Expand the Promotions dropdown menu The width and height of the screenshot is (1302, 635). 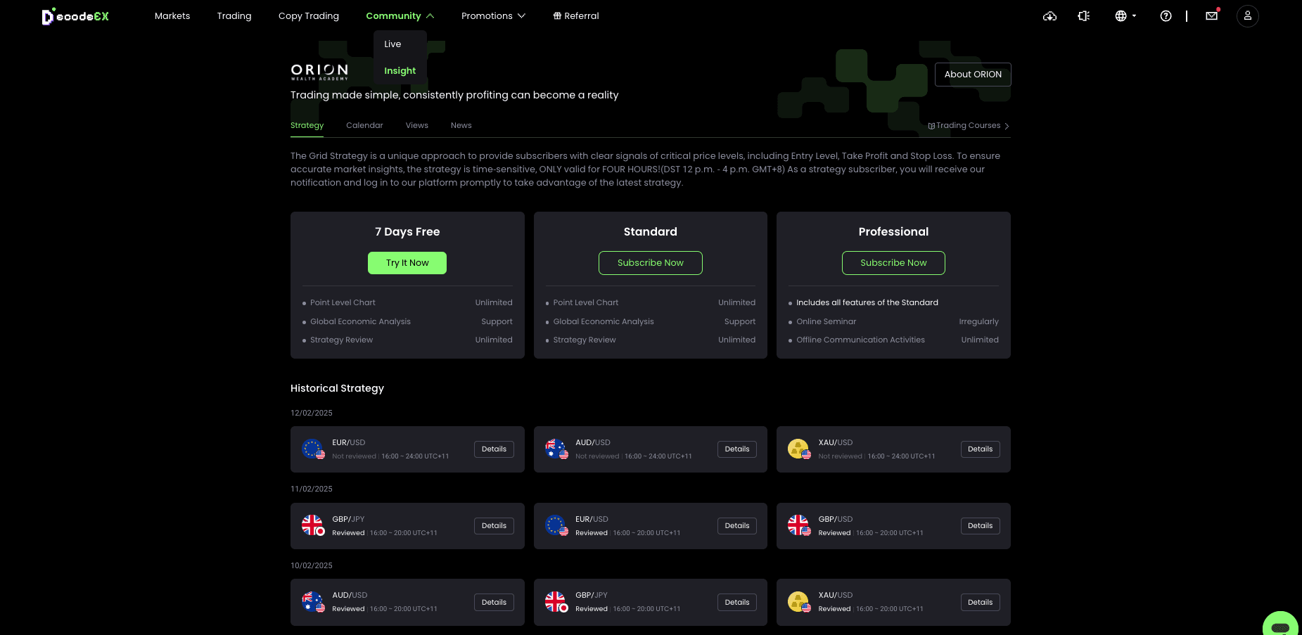click(x=493, y=16)
